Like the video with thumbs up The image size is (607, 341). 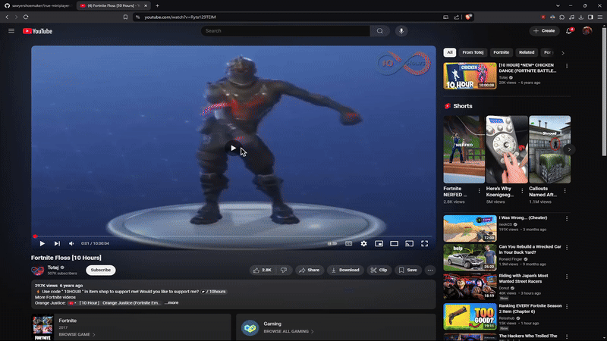pos(263,271)
